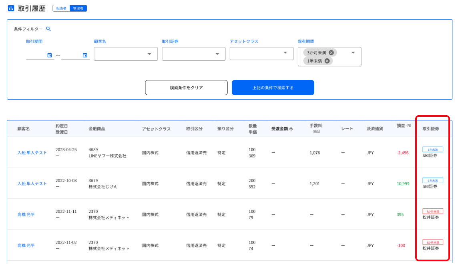
Task: Switch to the 担当者 toggle
Action: point(61,8)
